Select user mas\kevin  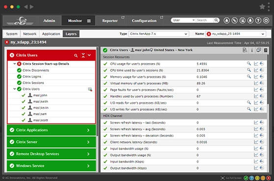point(41,108)
